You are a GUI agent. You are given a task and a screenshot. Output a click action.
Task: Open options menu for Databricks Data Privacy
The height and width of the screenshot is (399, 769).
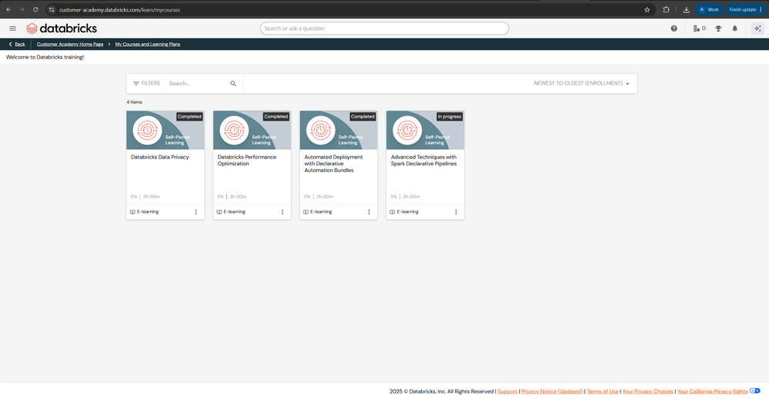point(196,212)
